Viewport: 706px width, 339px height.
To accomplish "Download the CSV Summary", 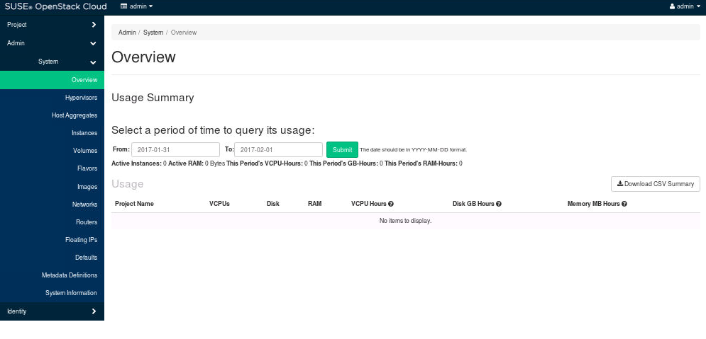I will (x=656, y=184).
